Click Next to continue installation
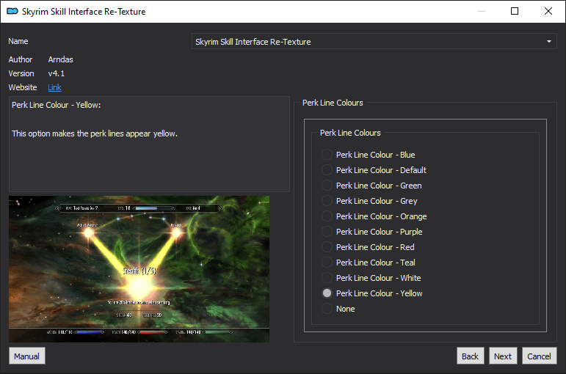The width and height of the screenshot is (566, 374). click(503, 356)
